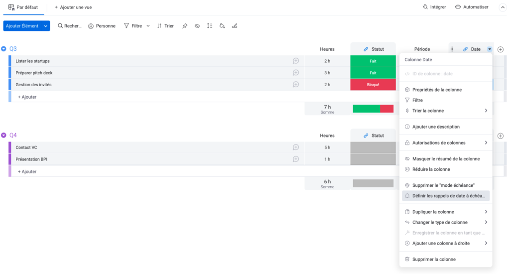Open Propriétés de la colonne

(446, 90)
